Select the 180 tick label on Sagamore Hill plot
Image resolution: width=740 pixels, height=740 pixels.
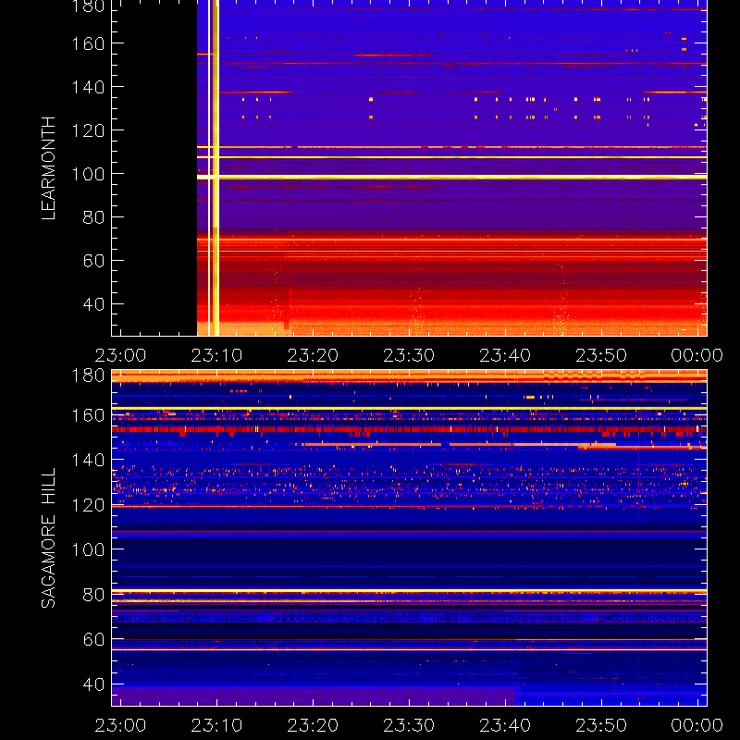point(88,376)
